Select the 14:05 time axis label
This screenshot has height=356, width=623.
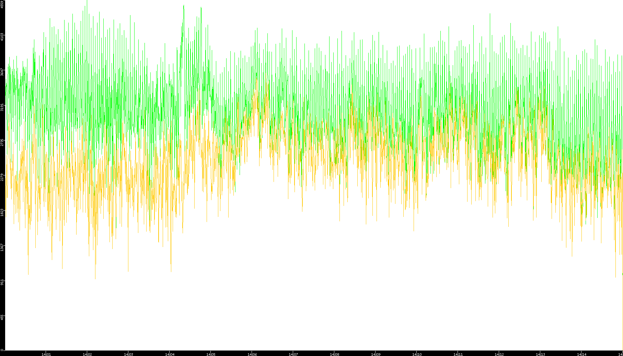(211, 354)
